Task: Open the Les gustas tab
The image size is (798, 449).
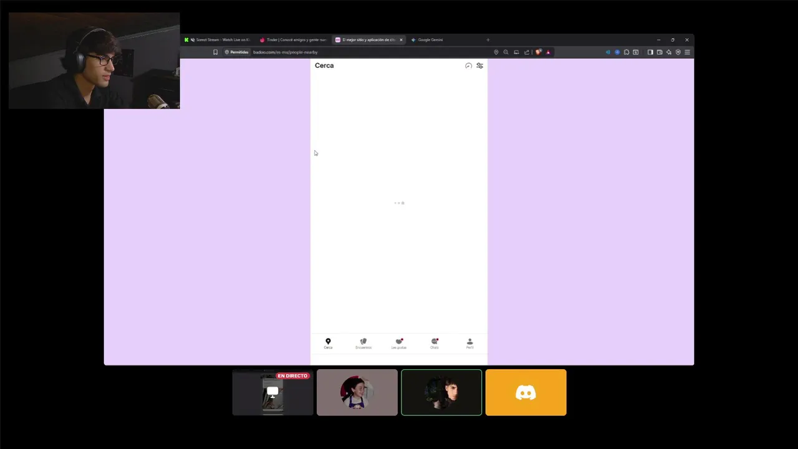Action: [399, 343]
